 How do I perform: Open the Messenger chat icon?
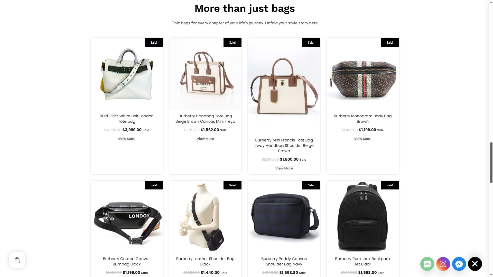click(x=459, y=264)
